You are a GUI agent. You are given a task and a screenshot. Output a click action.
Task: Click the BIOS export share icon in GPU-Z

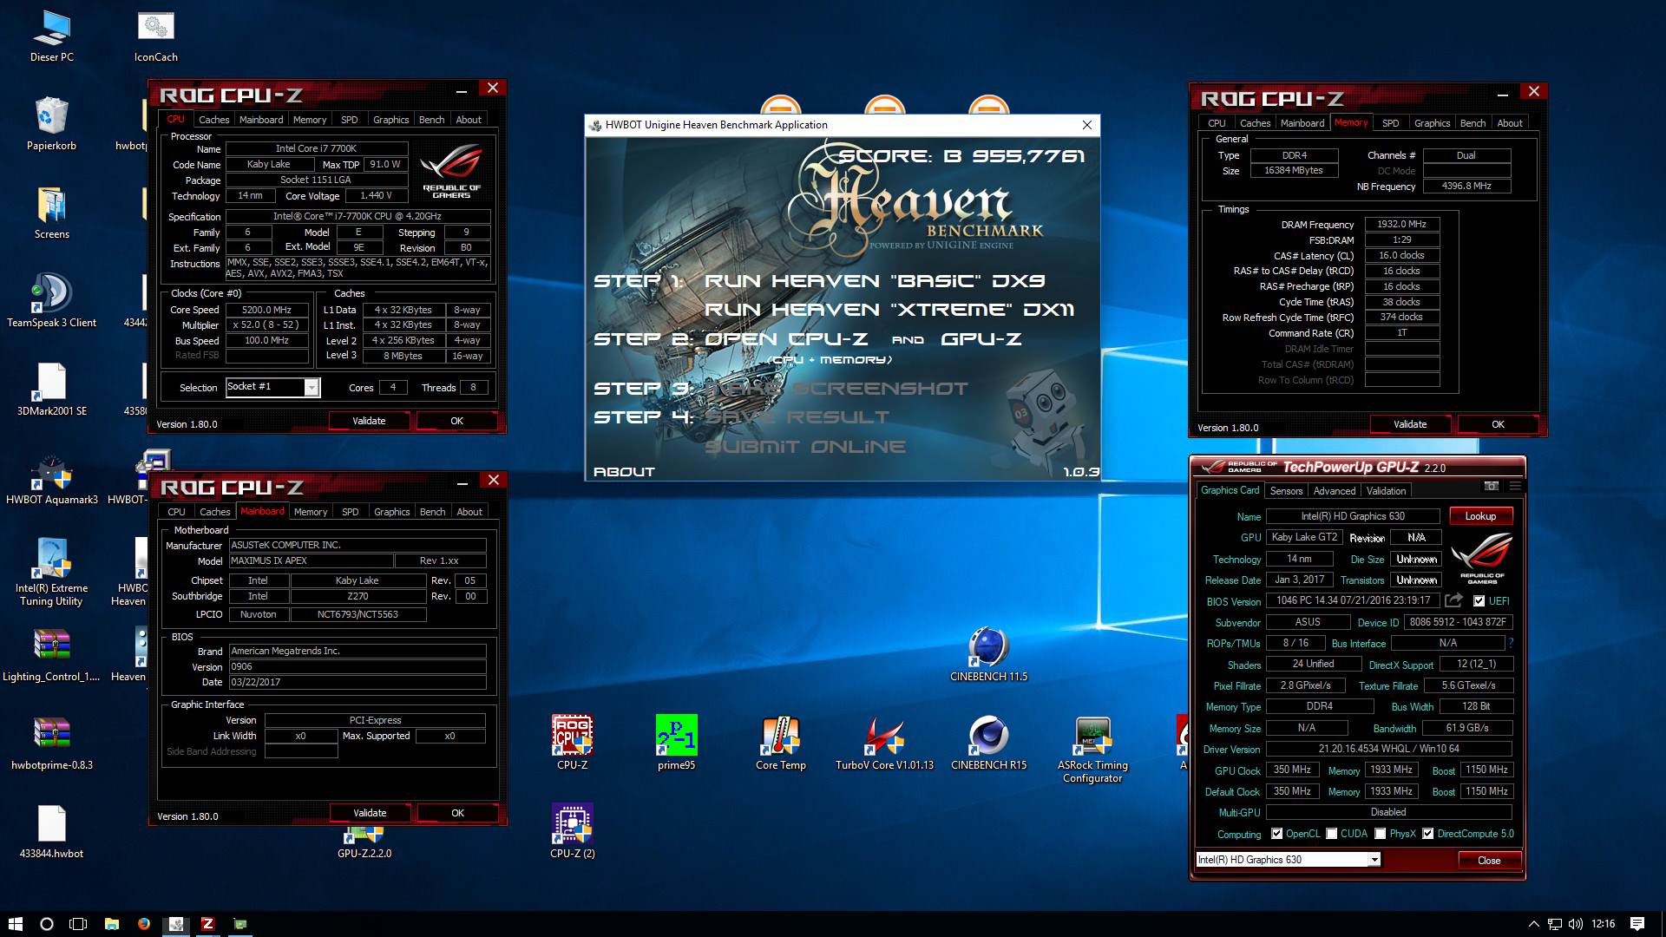(x=1454, y=600)
